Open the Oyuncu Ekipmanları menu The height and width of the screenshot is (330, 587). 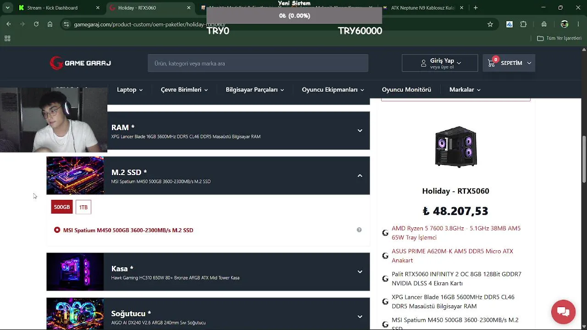pos(333,90)
